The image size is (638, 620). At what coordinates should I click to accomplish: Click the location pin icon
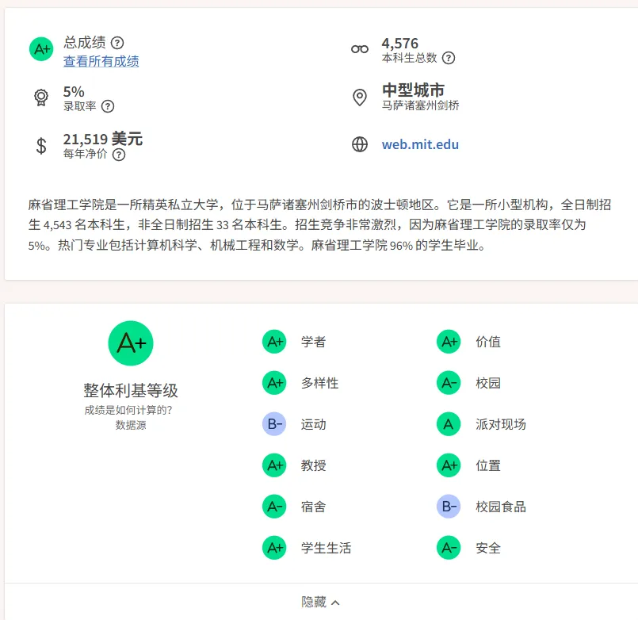coord(360,98)
